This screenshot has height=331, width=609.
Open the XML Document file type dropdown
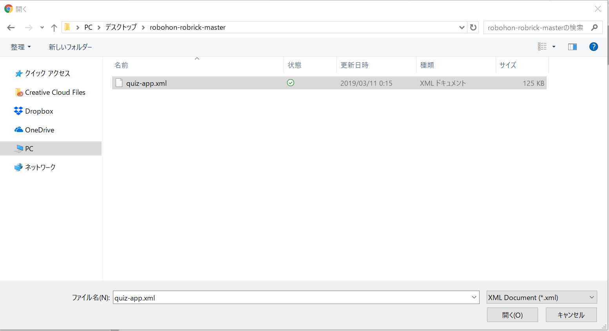click(542, 297)
